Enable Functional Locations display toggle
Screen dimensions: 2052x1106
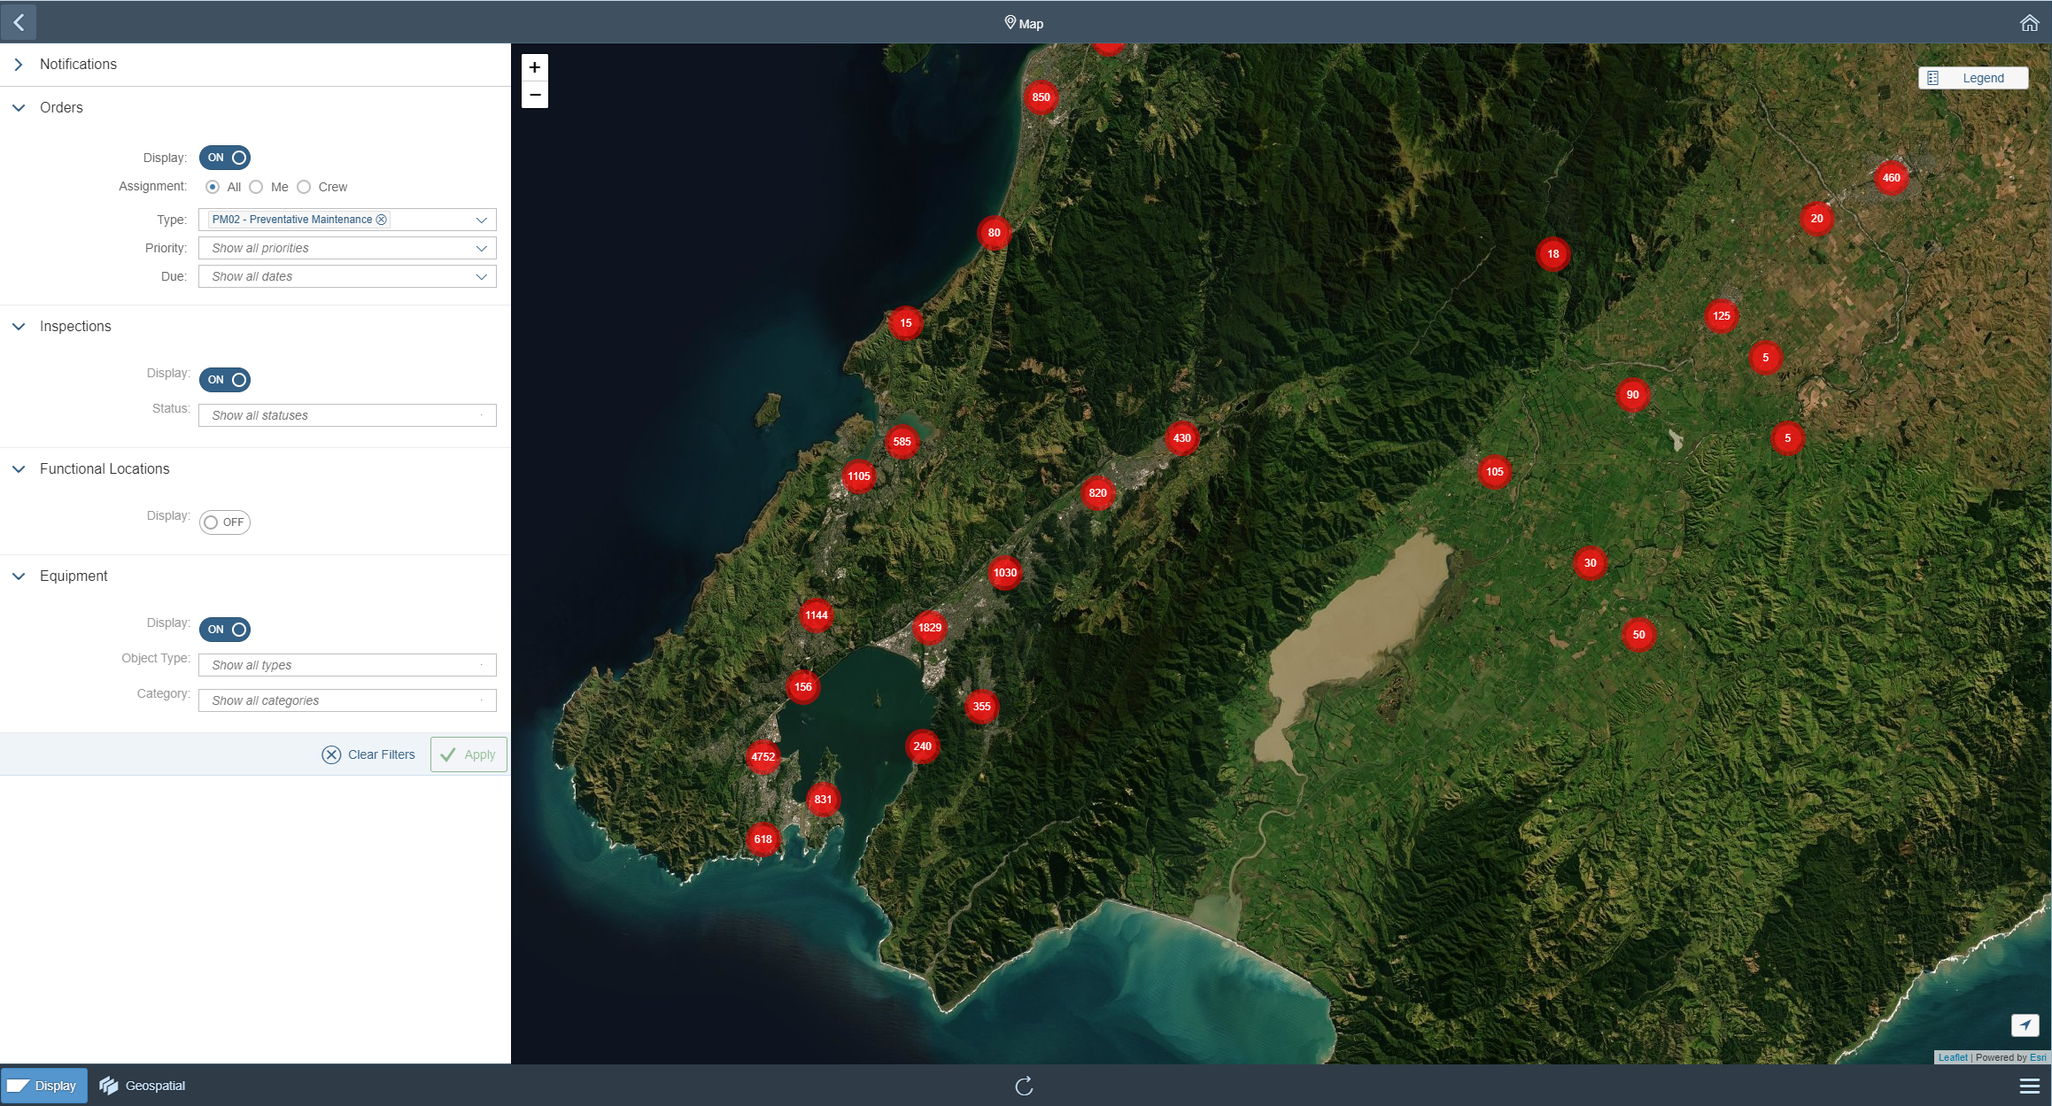click(x=225, y=522)
